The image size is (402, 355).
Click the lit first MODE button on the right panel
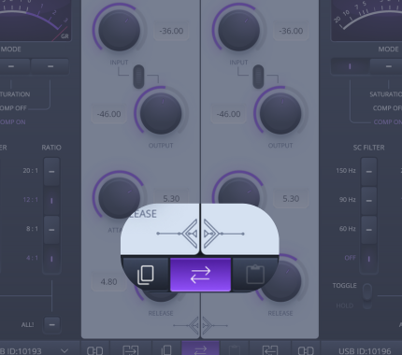[350, 66]
